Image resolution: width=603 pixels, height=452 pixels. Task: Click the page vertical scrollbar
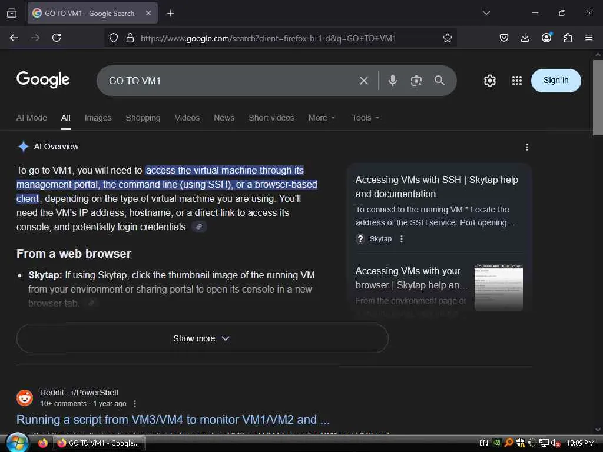[598, 98]
